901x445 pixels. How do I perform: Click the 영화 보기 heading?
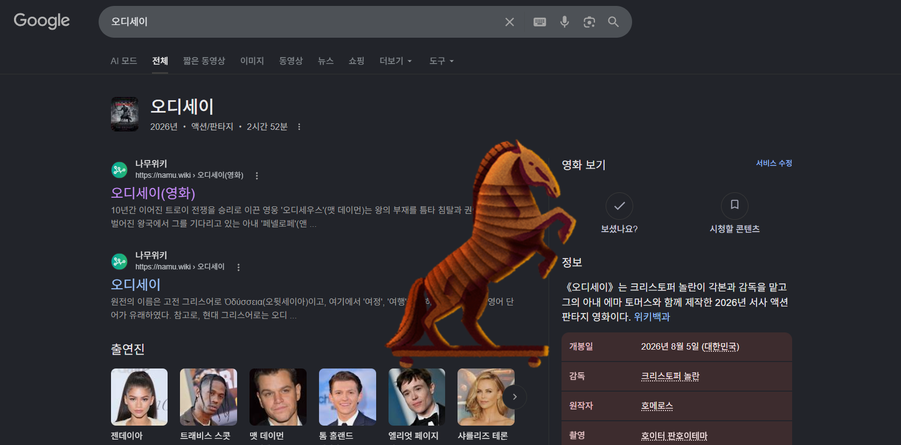pos(584,165)
